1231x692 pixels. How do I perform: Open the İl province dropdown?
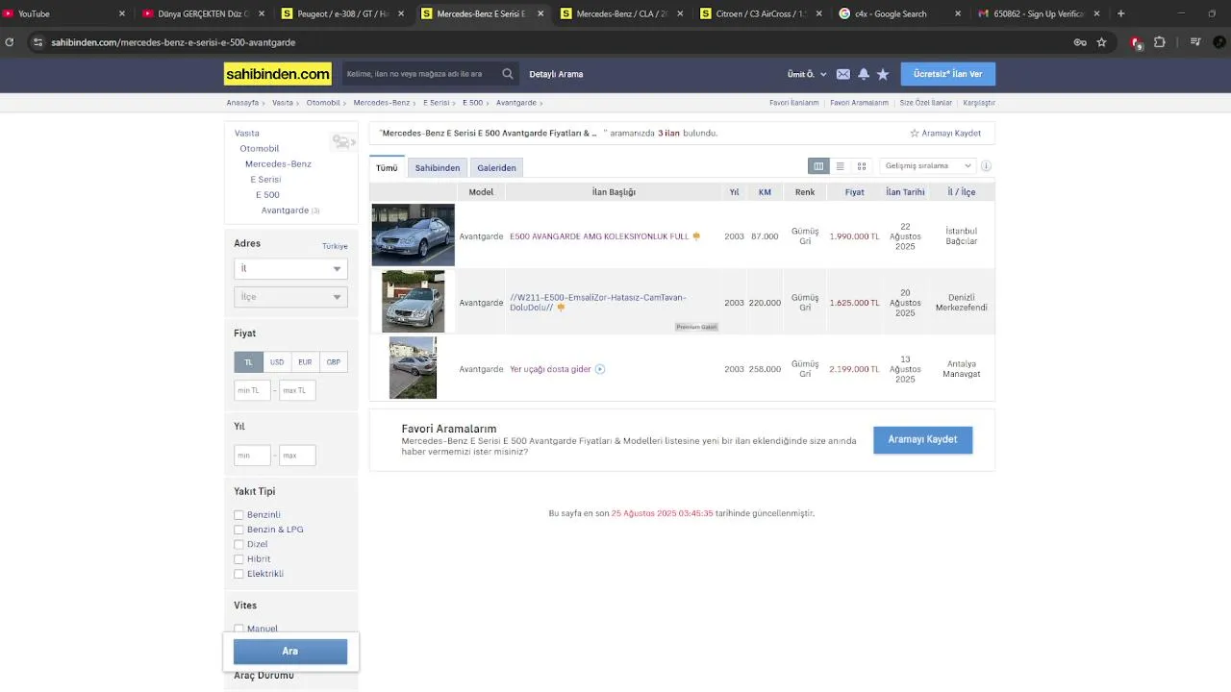(290, 268)
